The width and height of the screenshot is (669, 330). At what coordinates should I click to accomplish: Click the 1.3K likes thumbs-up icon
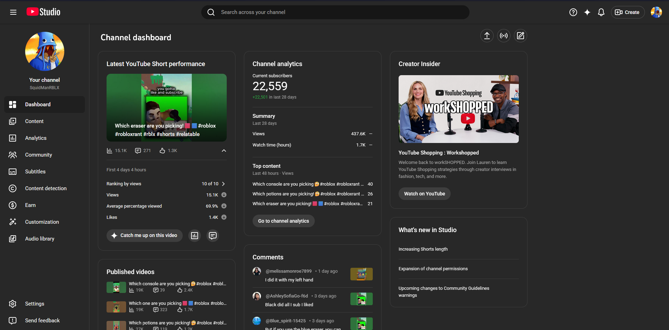162,151
